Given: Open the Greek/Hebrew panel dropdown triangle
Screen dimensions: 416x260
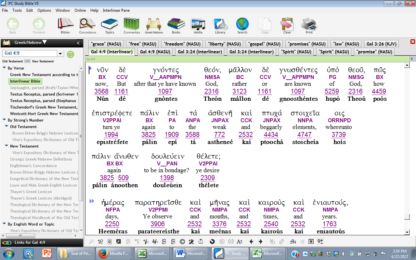Looking at the screenshot, I should click(45, 42).
